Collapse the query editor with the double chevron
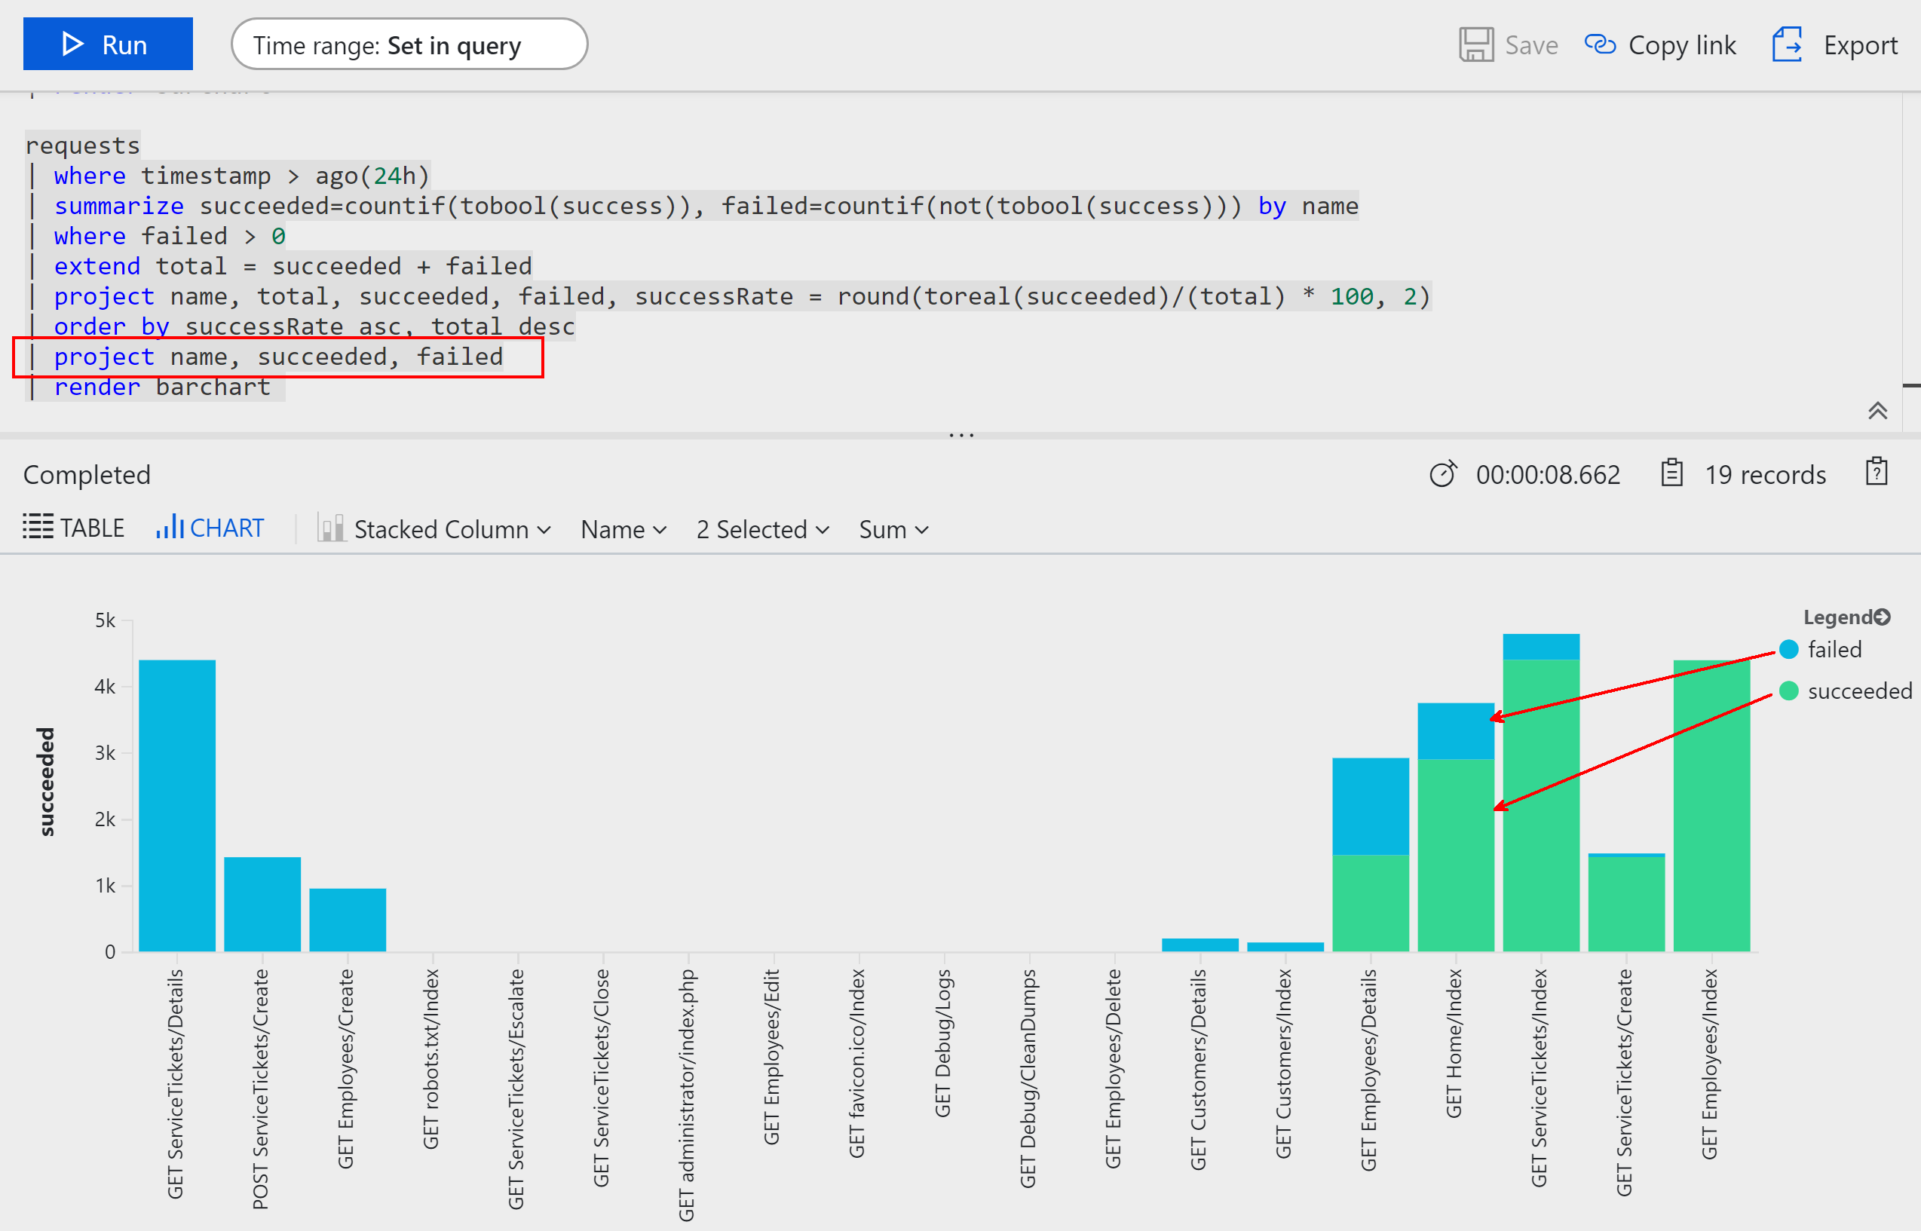Image resolution: width=1921 pixels, height=1231 pixels. (x=1878, y=410)
